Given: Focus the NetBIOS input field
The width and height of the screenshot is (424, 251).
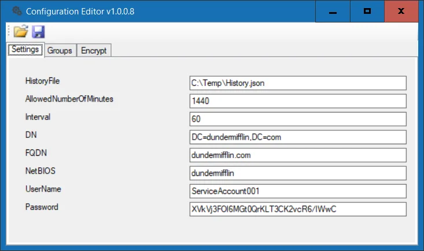Looking at the screenshot, I should point(298,173).
